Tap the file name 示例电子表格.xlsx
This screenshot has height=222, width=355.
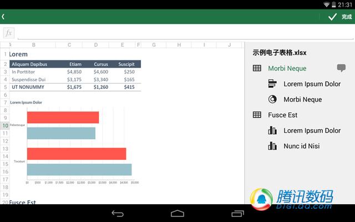click(x=280, y=53)
